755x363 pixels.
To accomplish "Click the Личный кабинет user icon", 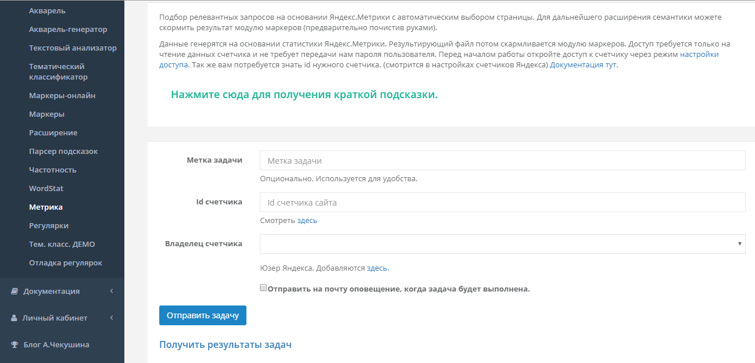I will pyautogui.click(x=13, y=318).
